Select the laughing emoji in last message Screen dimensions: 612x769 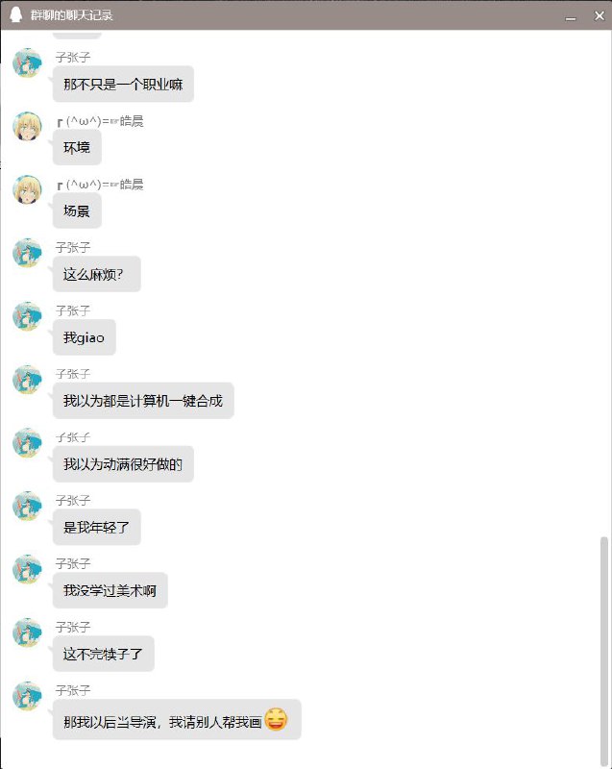(276, 719)
